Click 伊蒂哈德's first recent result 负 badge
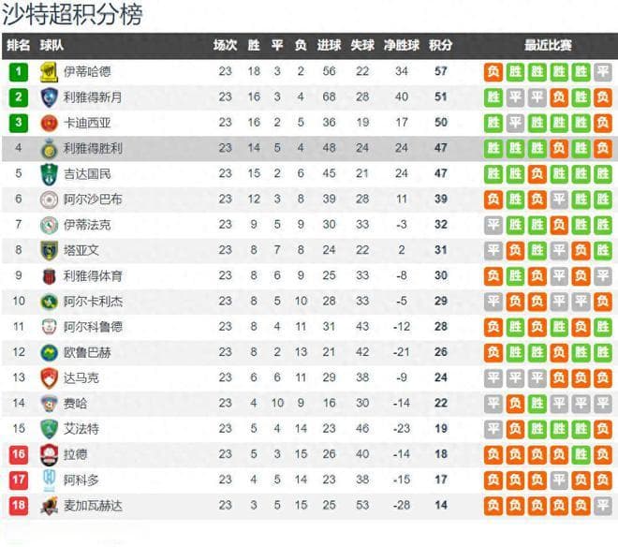Viewport: 618px width, 547px height. pyautogui.click(x=493, y=72)
